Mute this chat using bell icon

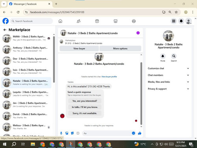(163, 56)
